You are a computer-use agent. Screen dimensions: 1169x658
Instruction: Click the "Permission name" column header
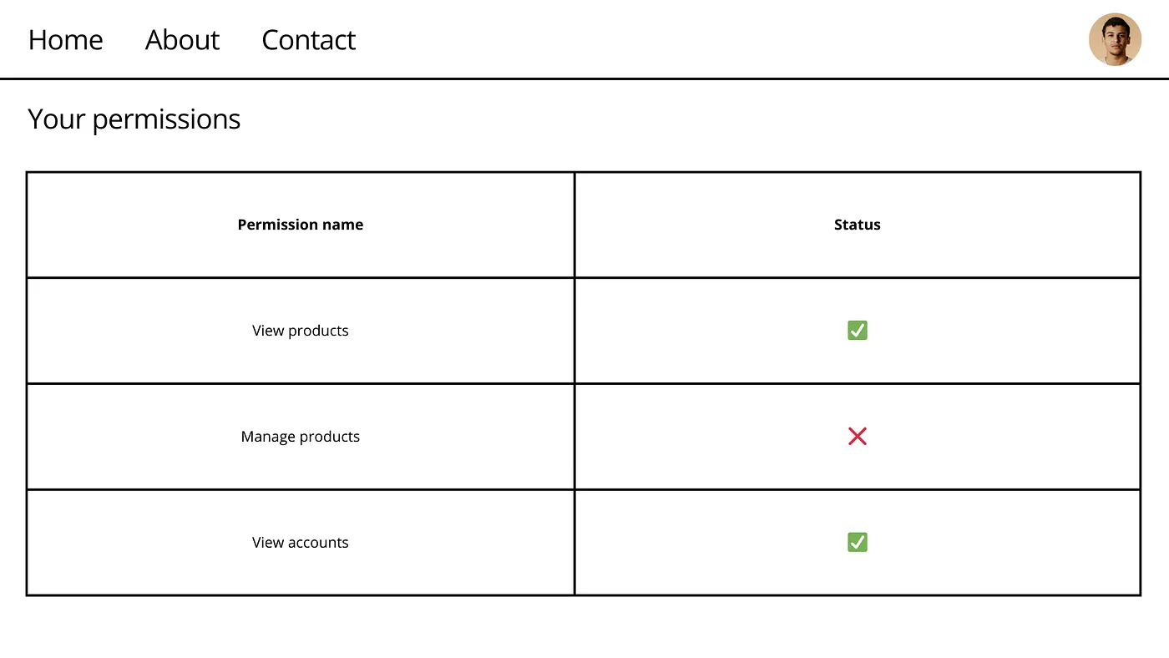(x=300, y=225)
